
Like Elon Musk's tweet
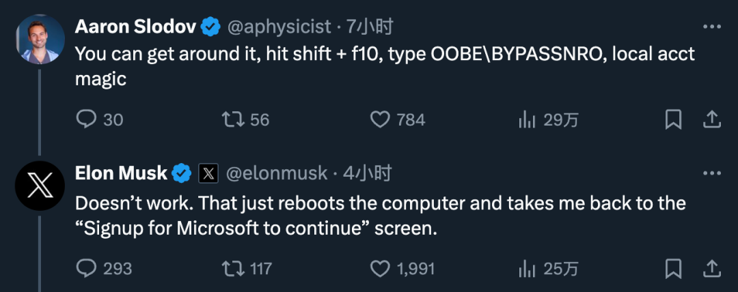380,268
